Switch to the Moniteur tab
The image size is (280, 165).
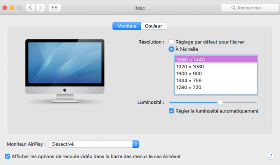tap(127, 26)
